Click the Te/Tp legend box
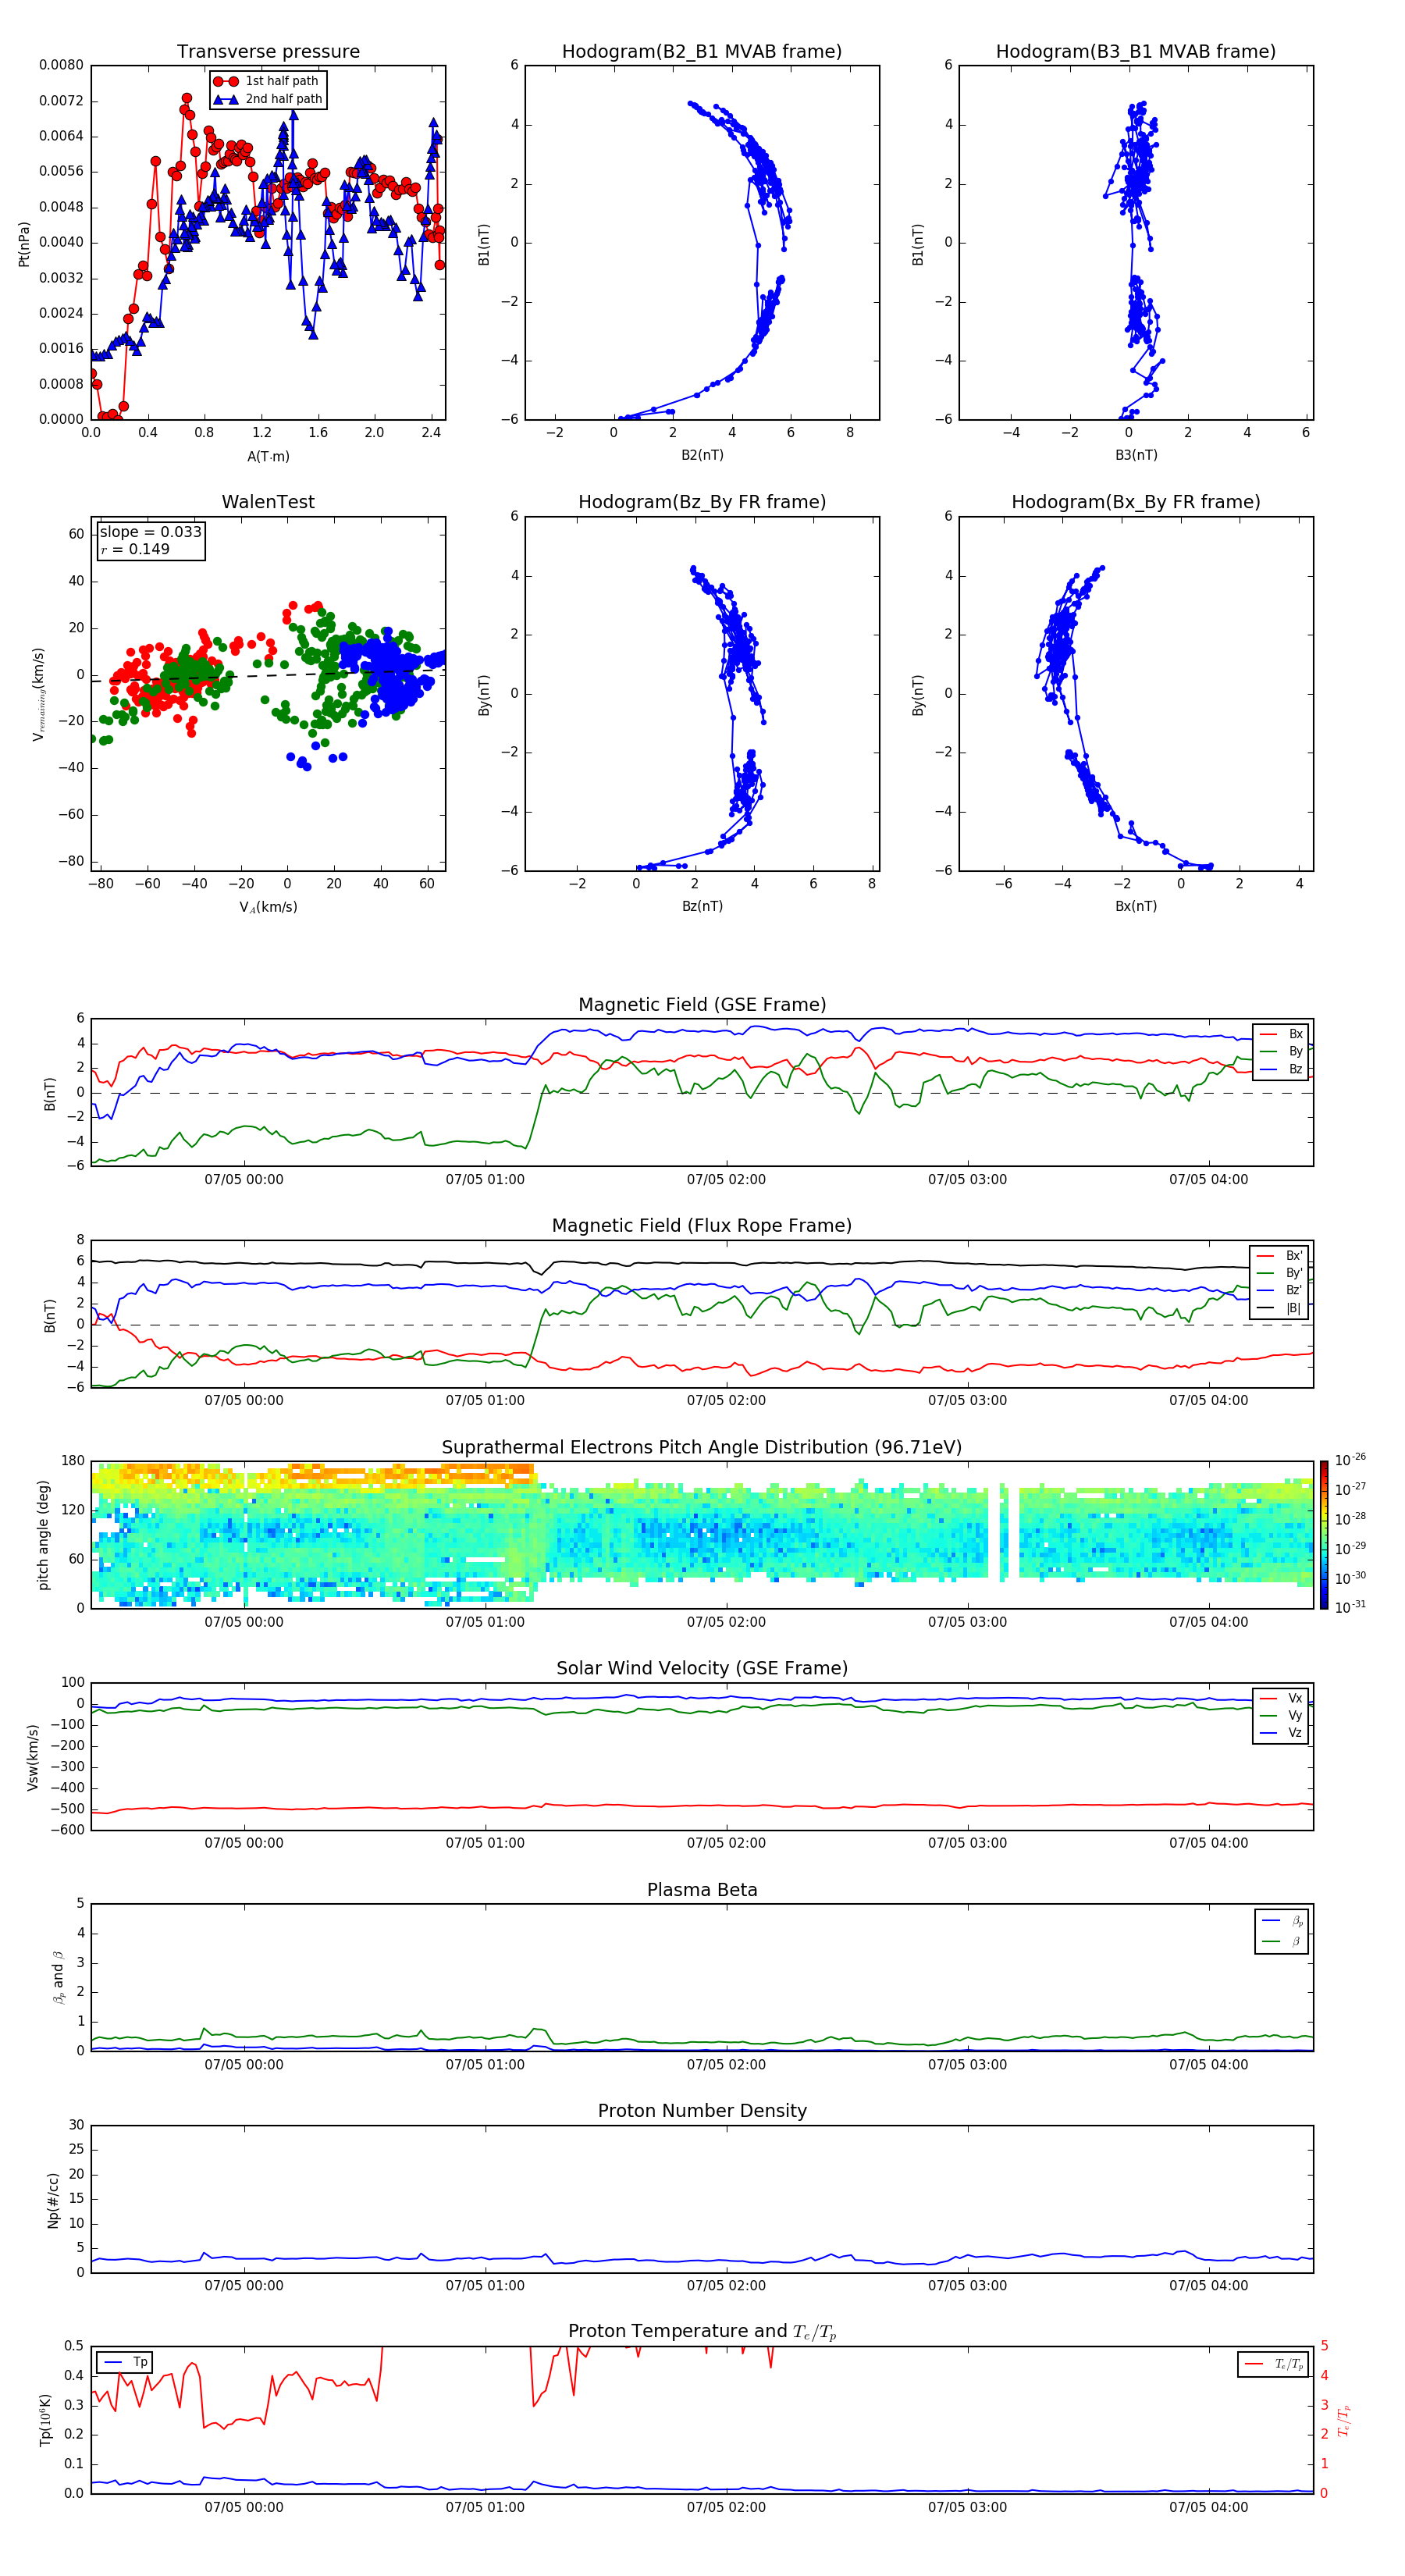 (x=1273, y=2364)
